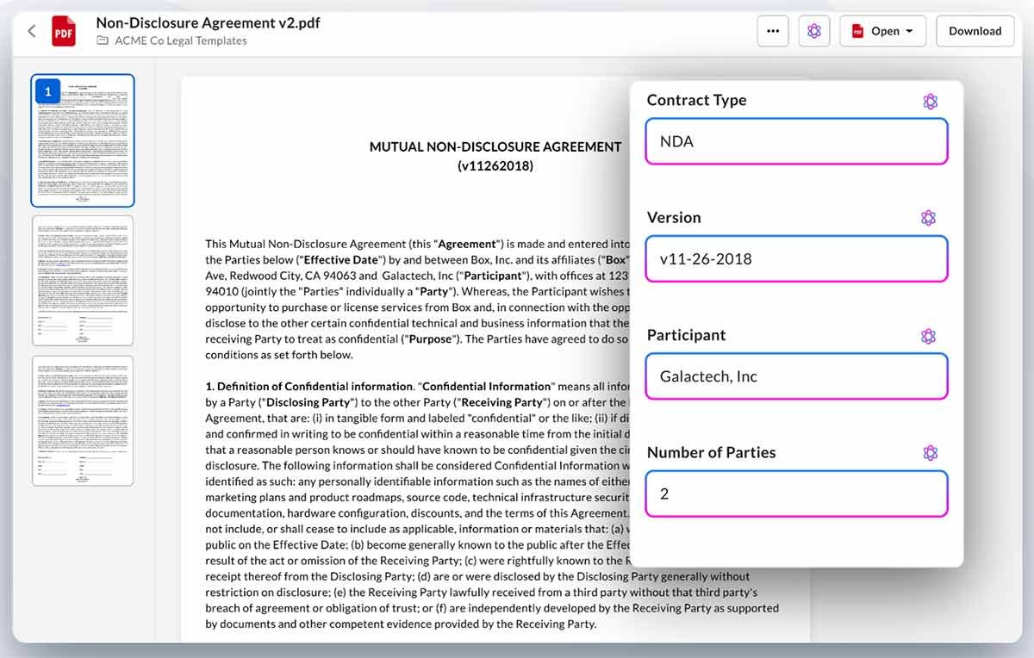Image resolution: width=1034 pixels, height=658 pixels.
Task: Click the Box AI icon in top toolbar
Action: (814, 31)
